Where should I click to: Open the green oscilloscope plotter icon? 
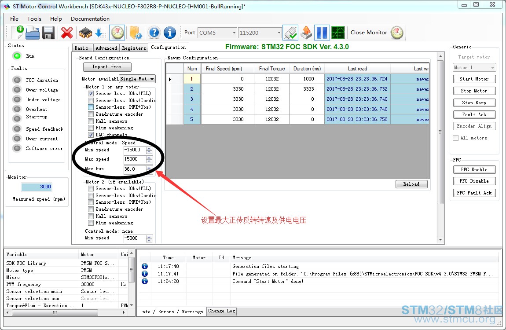(x=338, y=33)
